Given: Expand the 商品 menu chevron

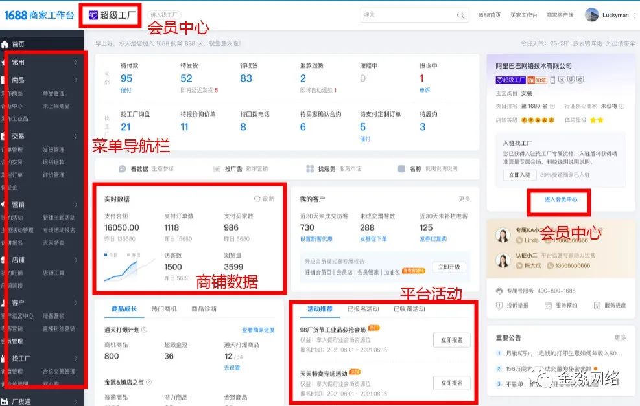Looking at the screenshot, I should click(x=76, y=80).
